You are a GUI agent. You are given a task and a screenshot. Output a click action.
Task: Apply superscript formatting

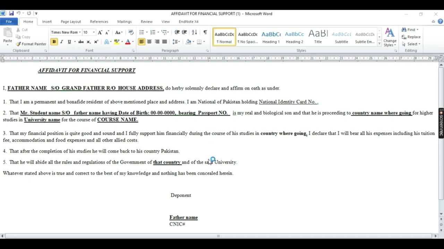coord(96,42)
